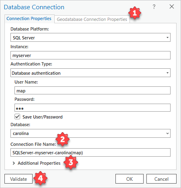This screenshot has height=188, width=181.
Task: Click the Password field
Action: (93, 108)
